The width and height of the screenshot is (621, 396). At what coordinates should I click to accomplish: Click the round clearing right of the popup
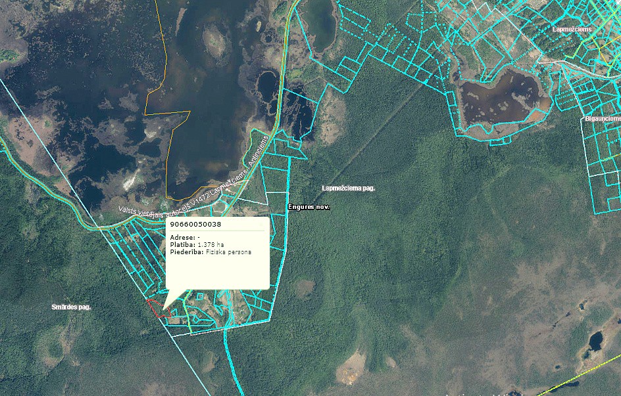click(x=304, y=288)
